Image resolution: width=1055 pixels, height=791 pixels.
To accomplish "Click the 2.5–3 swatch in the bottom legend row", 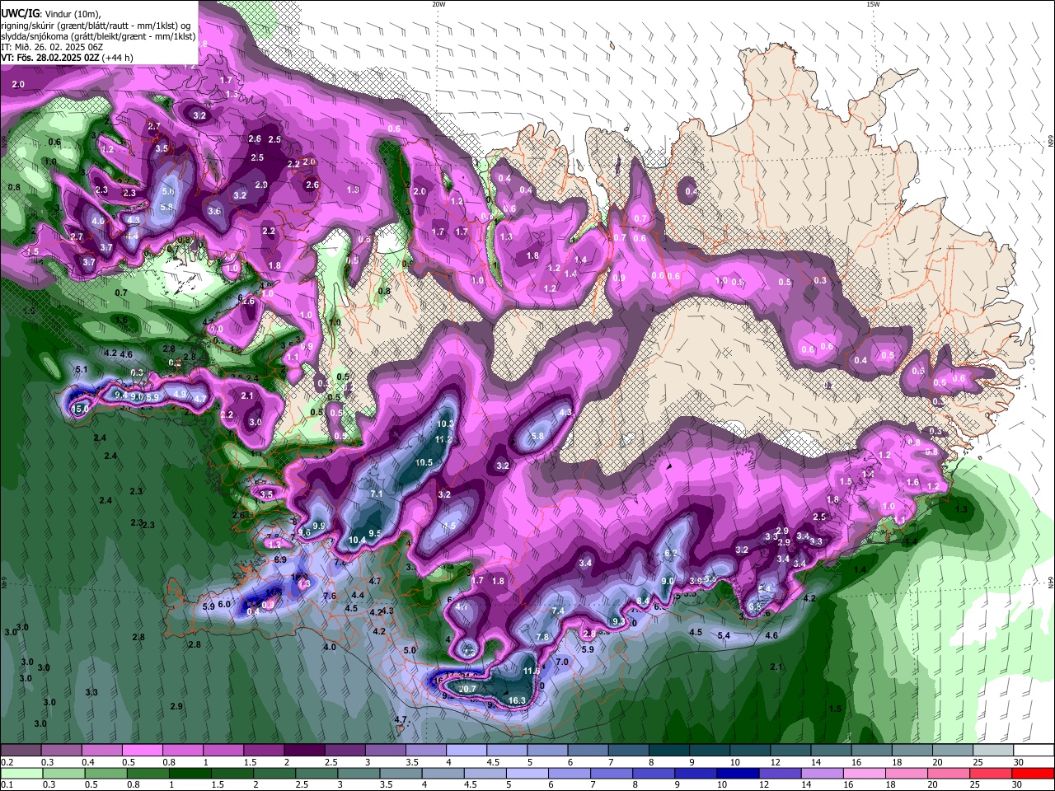I will click(x=316, y=774).
